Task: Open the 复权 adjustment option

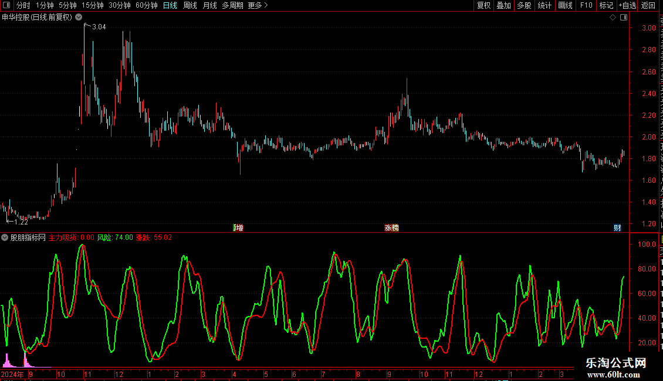Action: coord(483,5)
